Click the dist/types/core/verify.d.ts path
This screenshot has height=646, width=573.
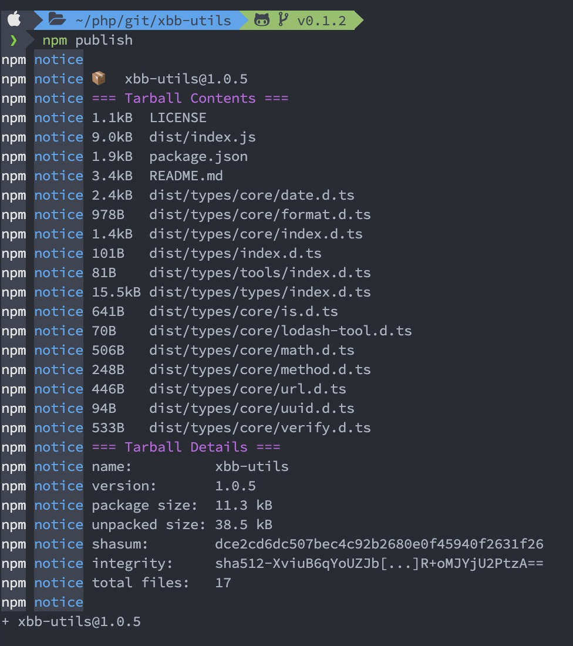259,428
